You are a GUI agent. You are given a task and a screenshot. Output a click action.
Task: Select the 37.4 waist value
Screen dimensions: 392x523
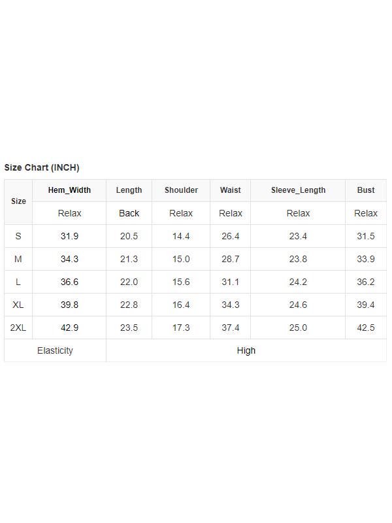pyautogui.click(x=230, y=328)
